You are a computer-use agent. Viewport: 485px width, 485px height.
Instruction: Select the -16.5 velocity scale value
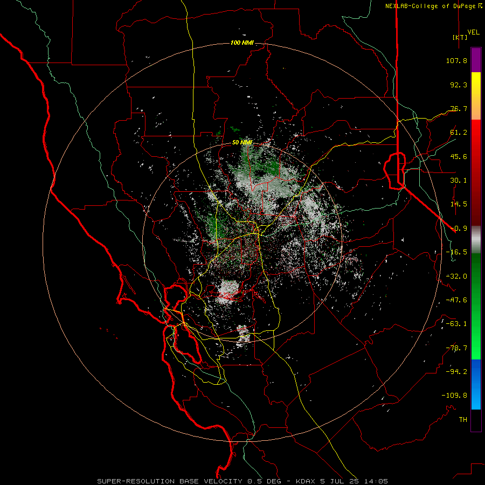tap(456, 252)
